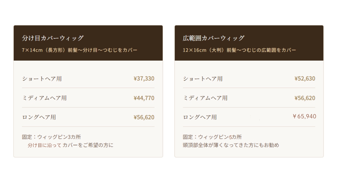Click the ¥65,940 price

(x=304, y=116)
